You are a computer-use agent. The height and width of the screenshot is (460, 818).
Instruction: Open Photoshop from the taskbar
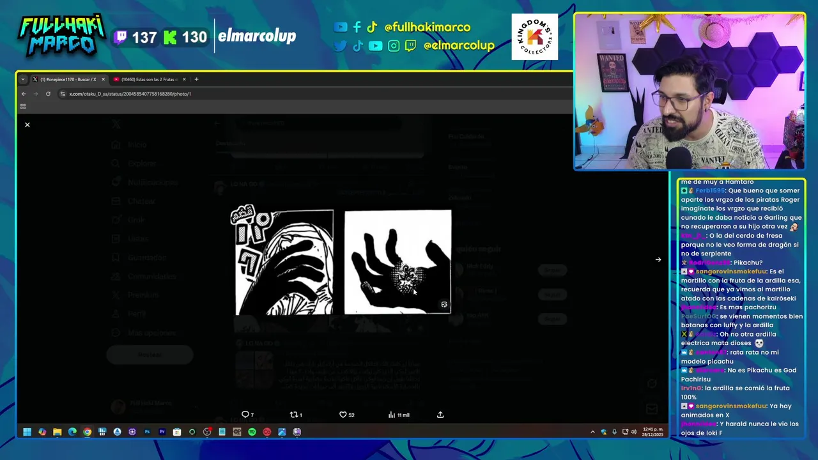coord(147,432)
